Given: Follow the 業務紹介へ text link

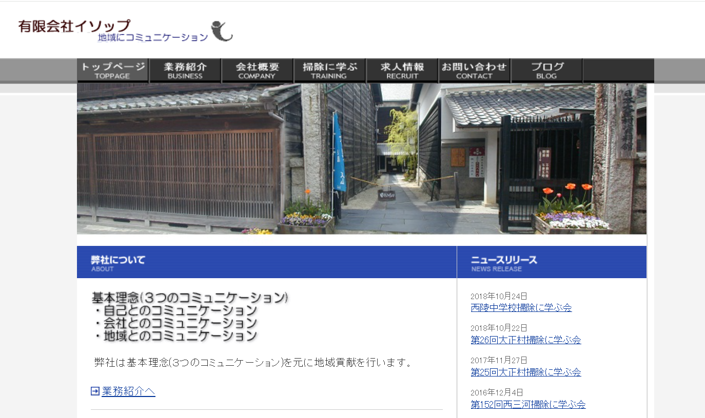Looking at the screenshot, I should 128,391.
